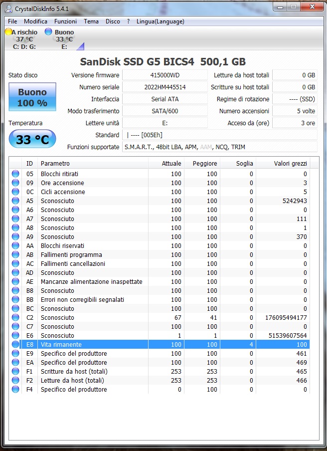Select the Vita rimanente row
Viewport: 327px width, 451px height.
point(160,344)
